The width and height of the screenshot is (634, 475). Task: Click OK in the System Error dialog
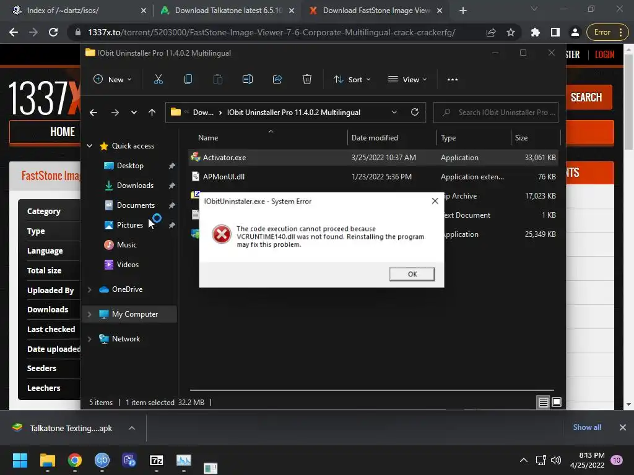click(412, 274)
